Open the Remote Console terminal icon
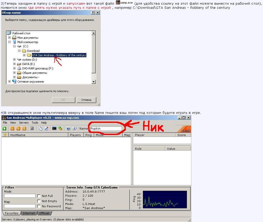The height and width of the screenshot is (222, 263). coord(54,129)
